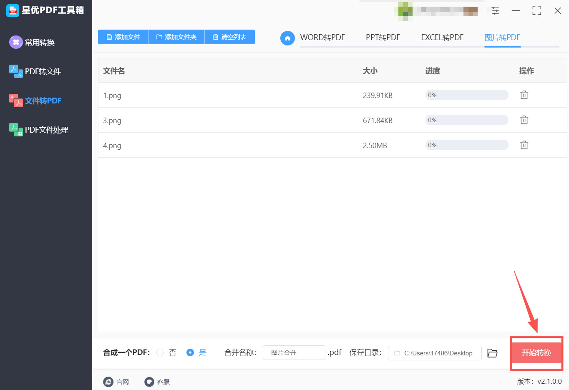The height and width of the screenshot is (390, 569).
Task: Delete 1.png using its trash icon
Action: pyautogui.click(x=524, y=95)
